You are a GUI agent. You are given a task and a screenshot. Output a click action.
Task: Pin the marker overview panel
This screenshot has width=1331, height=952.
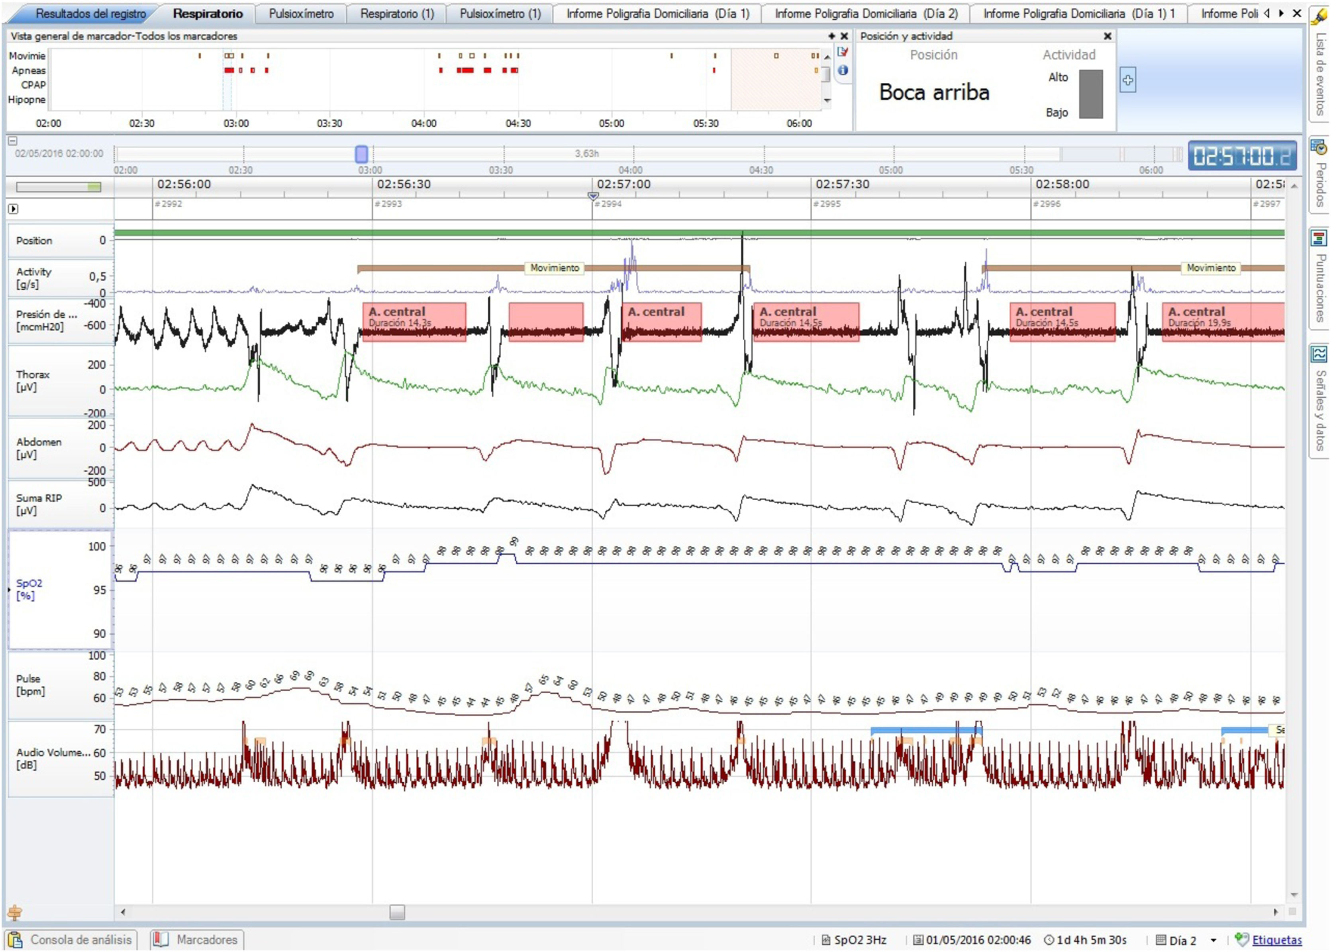[x=831, y=36]
